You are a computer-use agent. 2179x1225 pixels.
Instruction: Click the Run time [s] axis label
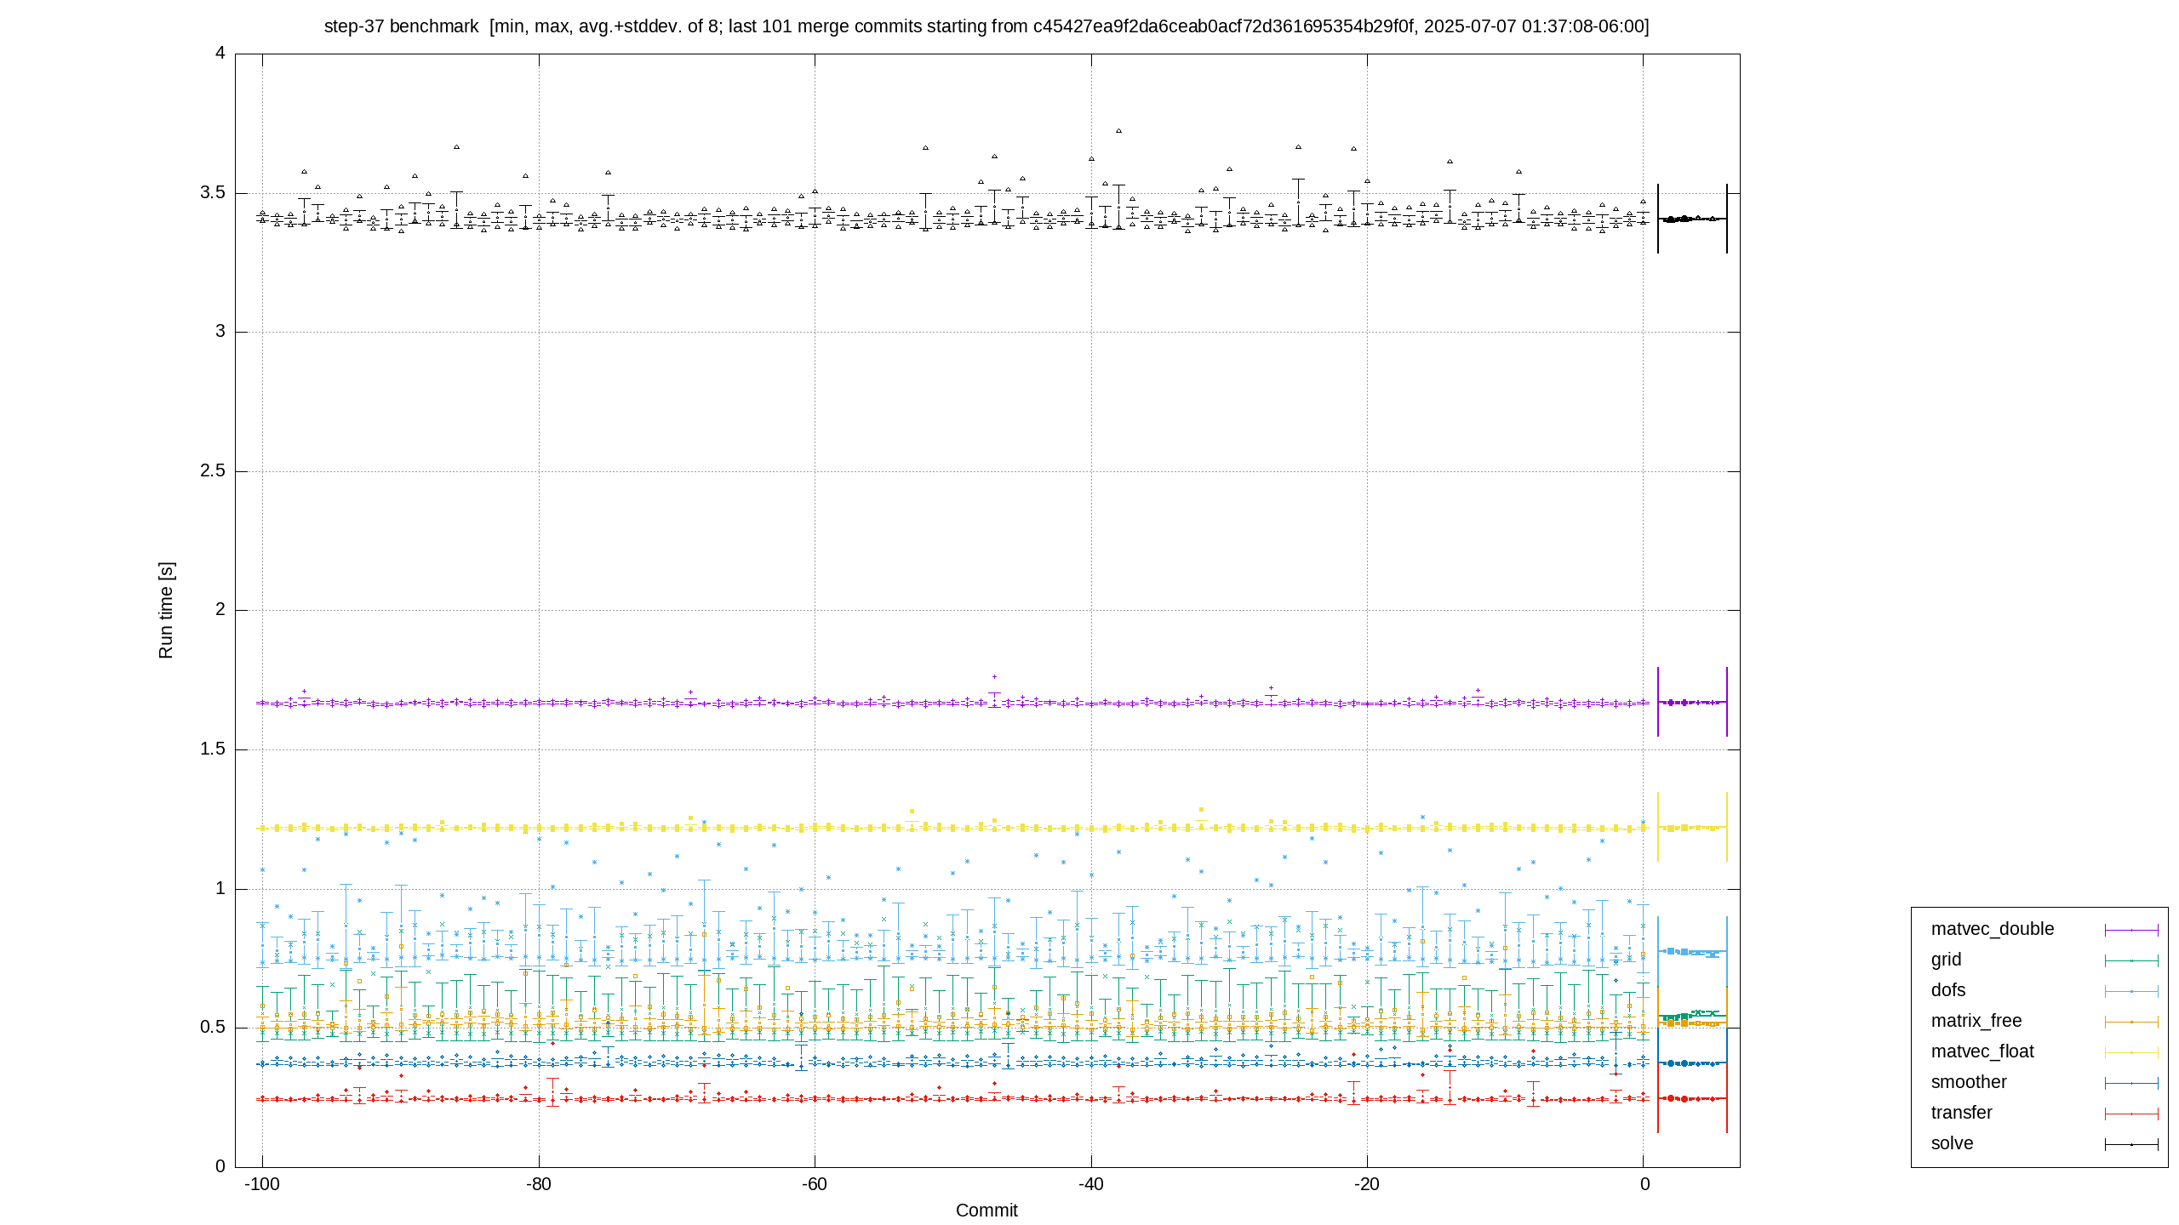tap(166, 610)
